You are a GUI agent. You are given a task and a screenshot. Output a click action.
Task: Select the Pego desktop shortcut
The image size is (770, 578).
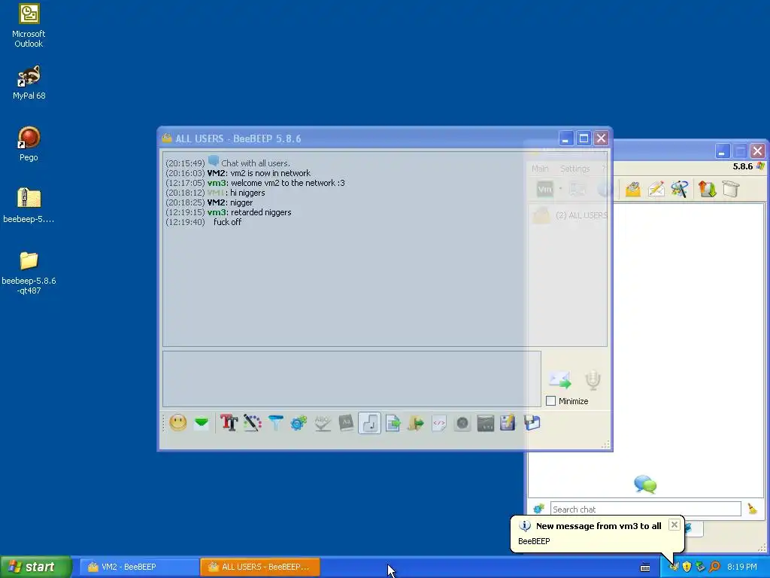pyautogui.click(x=29, y=144)
